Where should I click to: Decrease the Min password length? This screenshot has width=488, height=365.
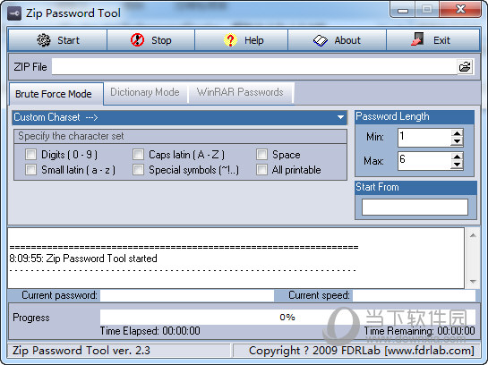[457, 141]
